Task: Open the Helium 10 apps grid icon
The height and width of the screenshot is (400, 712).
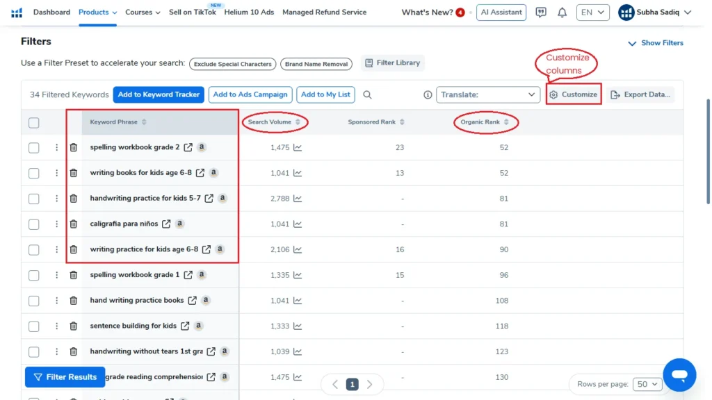Action: coord(16,12)
